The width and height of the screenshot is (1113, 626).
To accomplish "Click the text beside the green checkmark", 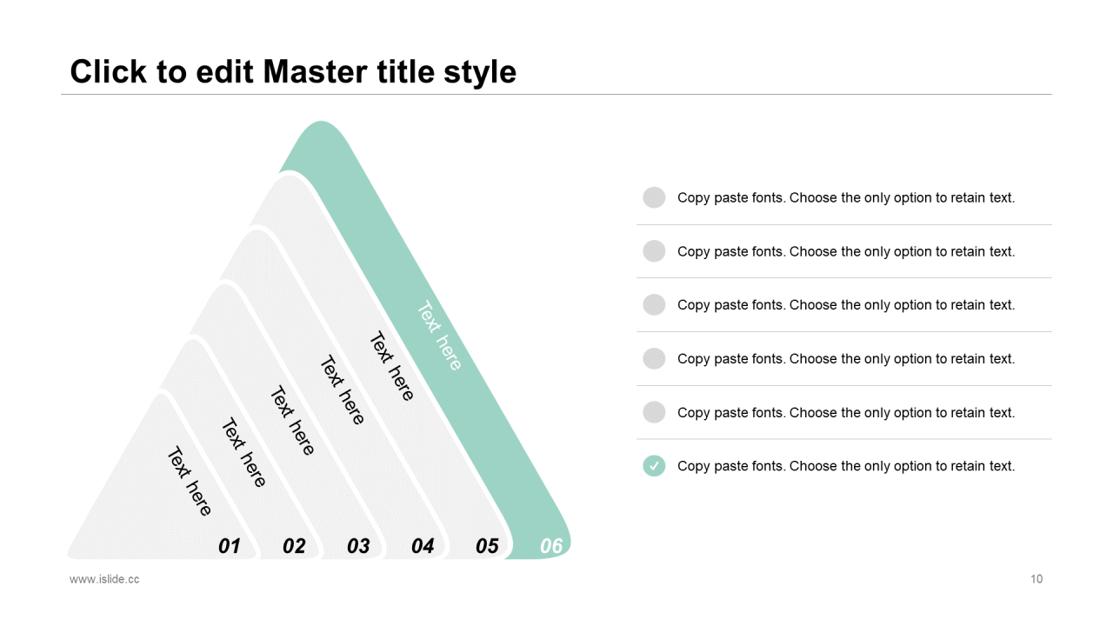I will pos(846,466).
